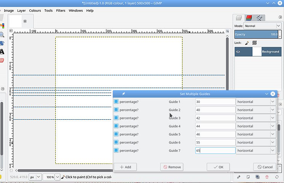Duplicate the layer icon
Viewport: 284px width, 183px height.
coord(257,177)
